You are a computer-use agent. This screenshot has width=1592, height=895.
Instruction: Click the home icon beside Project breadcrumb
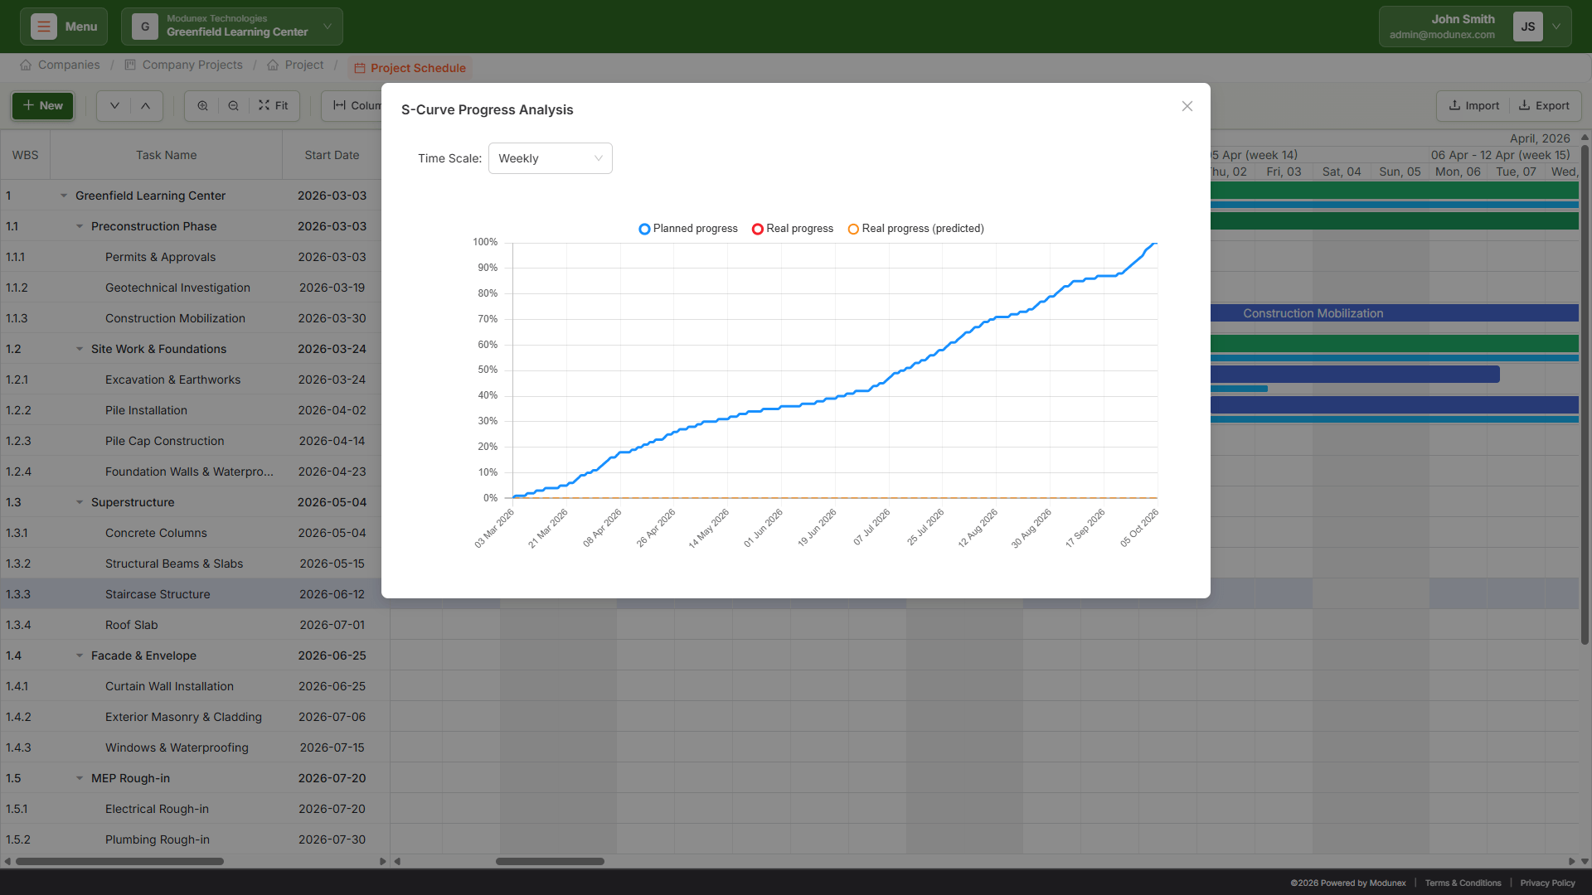pos(273,65)
